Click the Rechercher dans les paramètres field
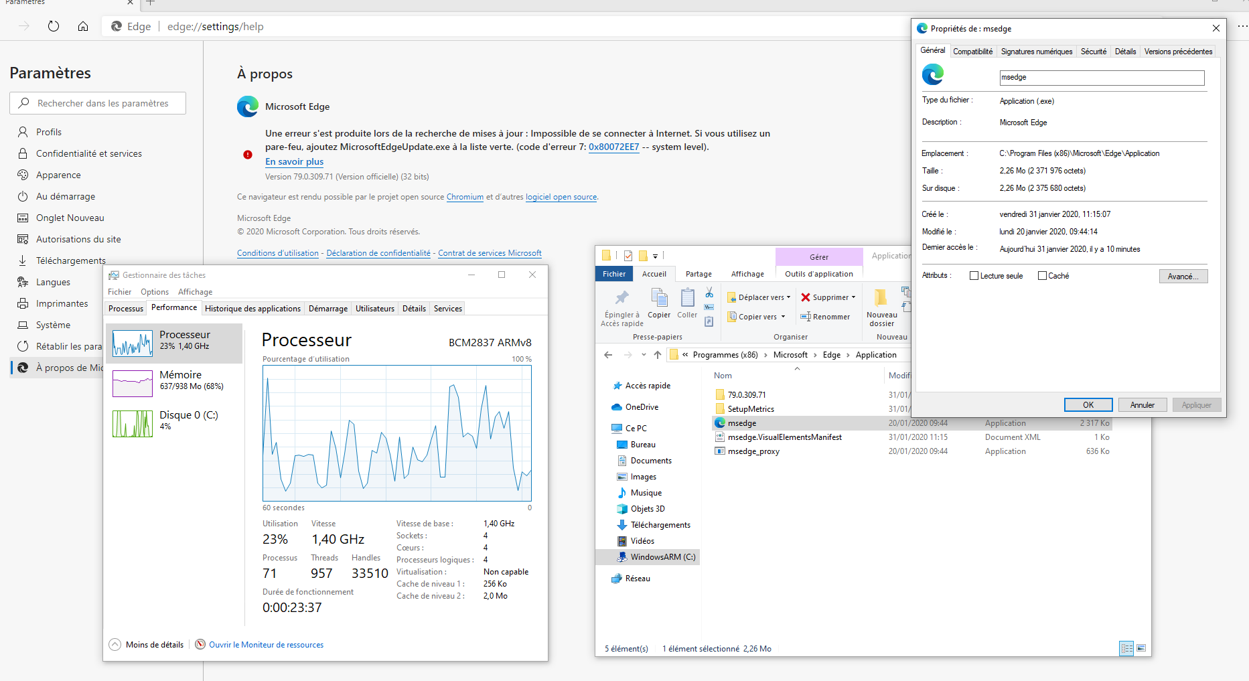The height and width of the screenshot is (681, 1249). click(102, 103)
